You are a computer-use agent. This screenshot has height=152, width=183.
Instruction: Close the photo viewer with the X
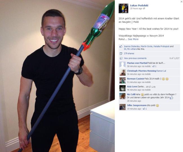pos(182,2)
